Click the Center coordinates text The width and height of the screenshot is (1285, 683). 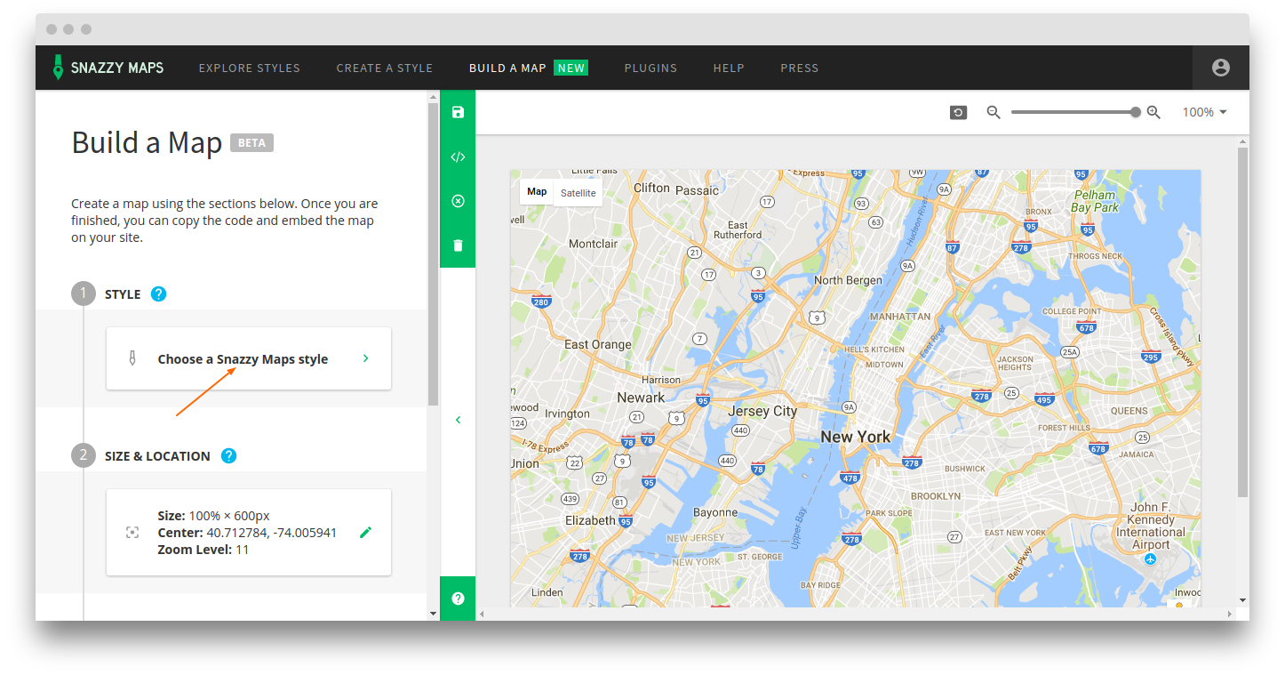click(x=247, y=533)
